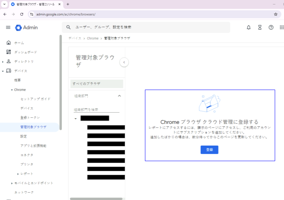The image size is (284, 200).
Task: Collapse the Chrome submenu arrow
Action: point(12,90)
